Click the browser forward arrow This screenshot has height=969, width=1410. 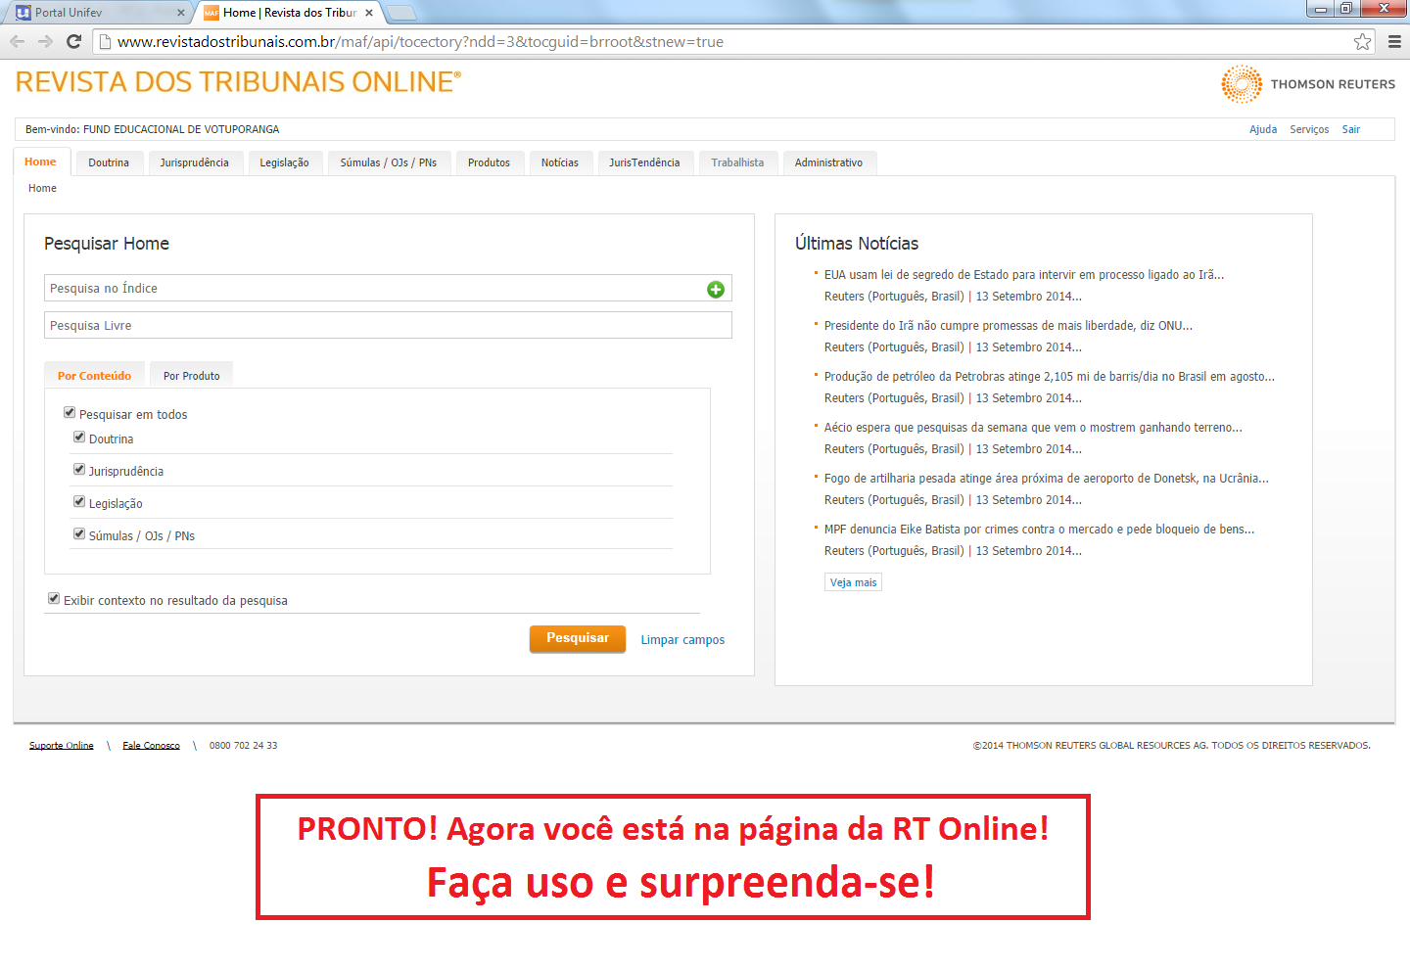[x=45, y=41]
